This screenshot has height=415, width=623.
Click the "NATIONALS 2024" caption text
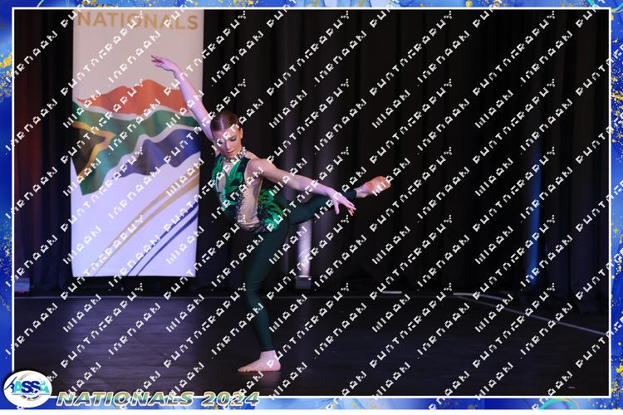pyautogui.click(x=158, y=398)
